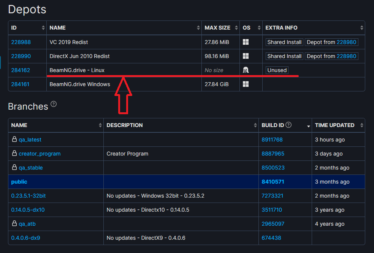This screenshot has height=253, width=374.
Task: Open build 7273321
Action: (x=273, y=196)
